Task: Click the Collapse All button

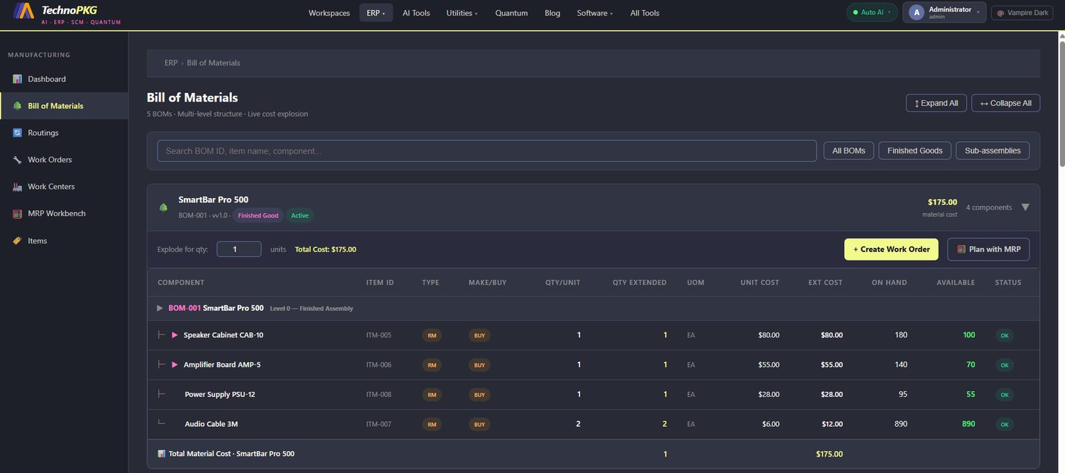Action: [1006, 103]
